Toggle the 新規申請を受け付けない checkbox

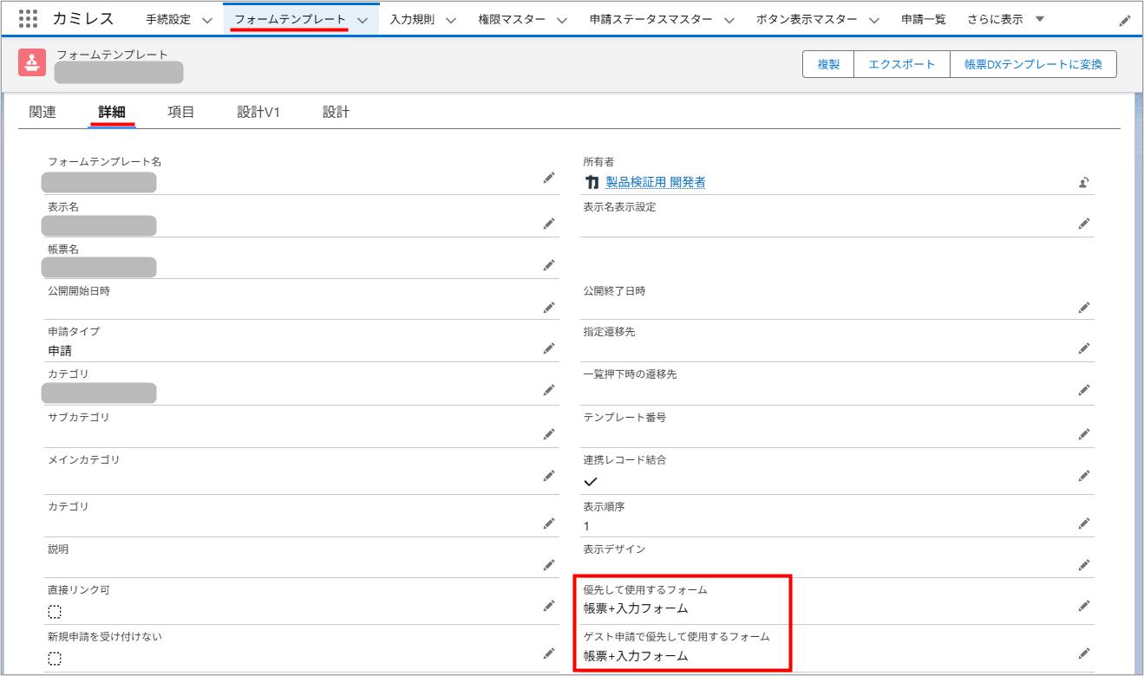click(55, 658)
